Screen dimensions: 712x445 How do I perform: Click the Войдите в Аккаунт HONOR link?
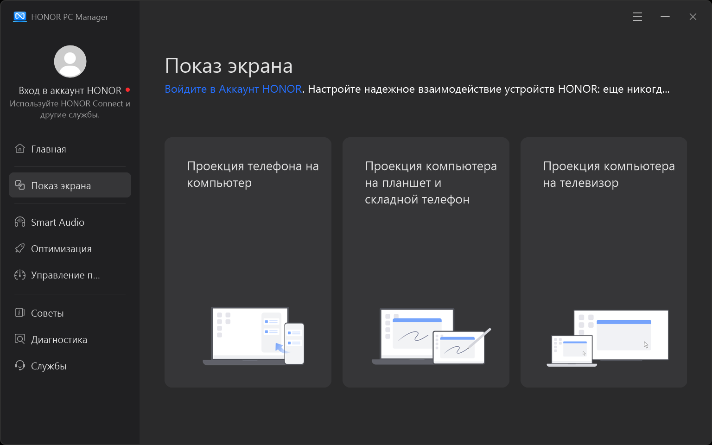tap(233, 89)
